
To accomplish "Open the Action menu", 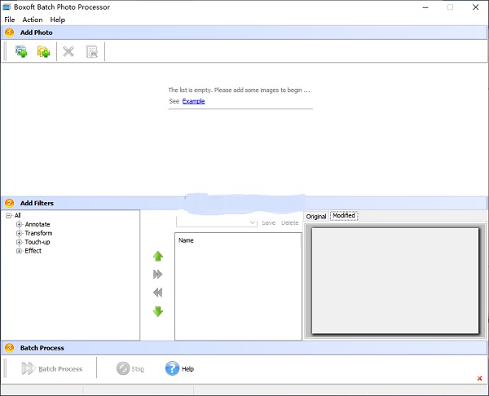I will coord(33,20).
